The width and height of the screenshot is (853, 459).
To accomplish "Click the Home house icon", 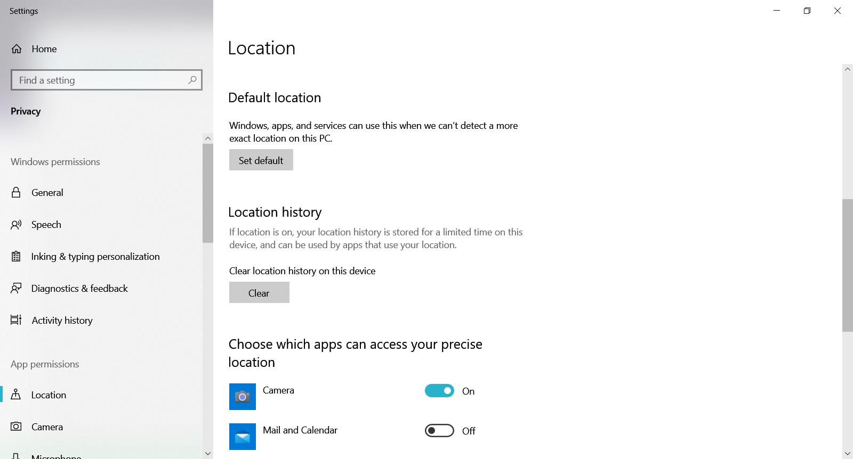I will point(17,49).
